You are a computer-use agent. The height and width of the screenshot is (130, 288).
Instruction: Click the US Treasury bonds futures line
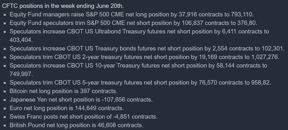coord(147,49)
